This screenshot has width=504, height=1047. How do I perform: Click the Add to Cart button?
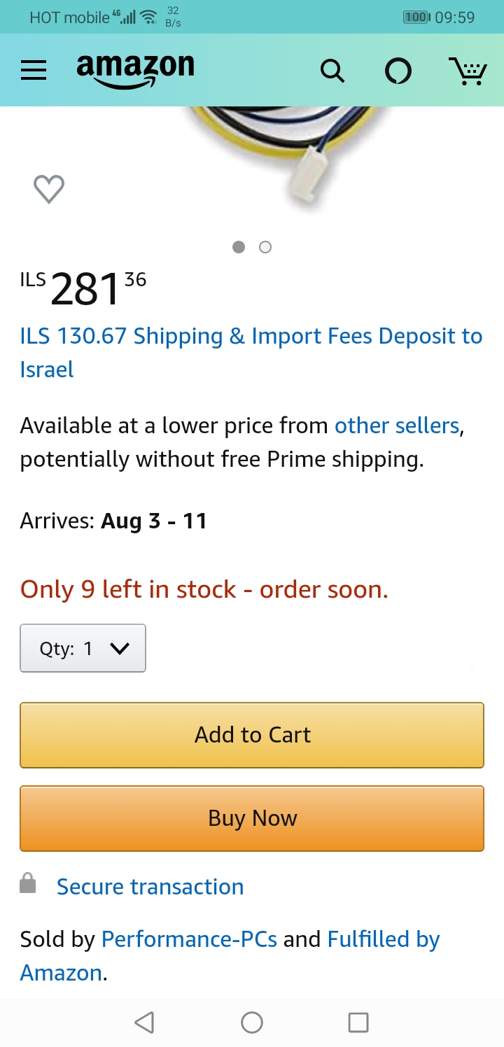(252, 735)
